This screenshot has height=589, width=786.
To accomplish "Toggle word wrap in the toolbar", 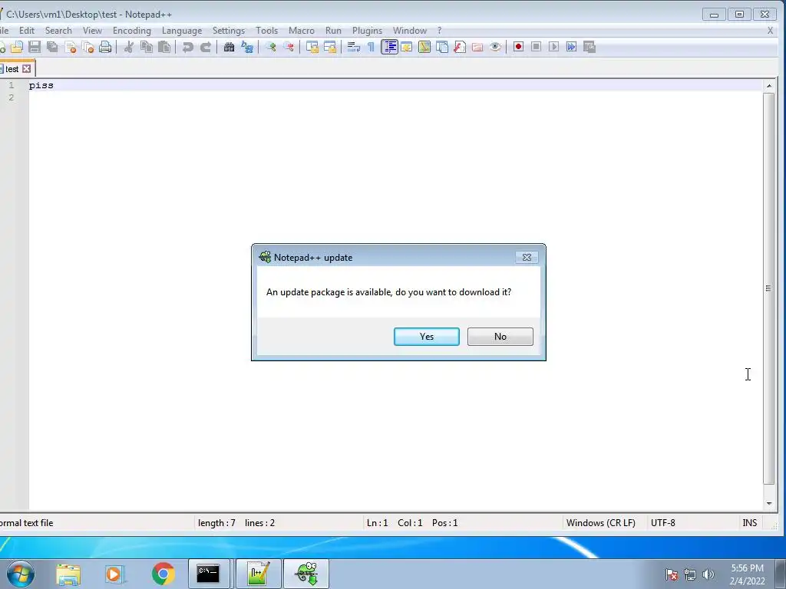I will click(353, 47).
